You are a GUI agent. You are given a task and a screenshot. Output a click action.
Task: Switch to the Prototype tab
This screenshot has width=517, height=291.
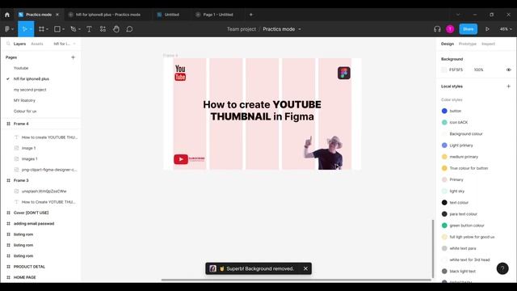[x=468, y=44]
